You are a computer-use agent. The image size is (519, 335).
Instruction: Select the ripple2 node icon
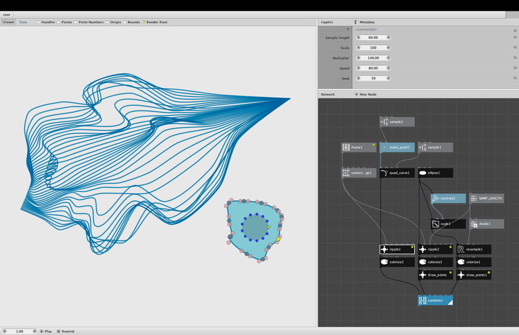(422, 249)
